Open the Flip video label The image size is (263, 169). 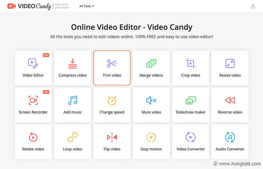click(112, 149)
